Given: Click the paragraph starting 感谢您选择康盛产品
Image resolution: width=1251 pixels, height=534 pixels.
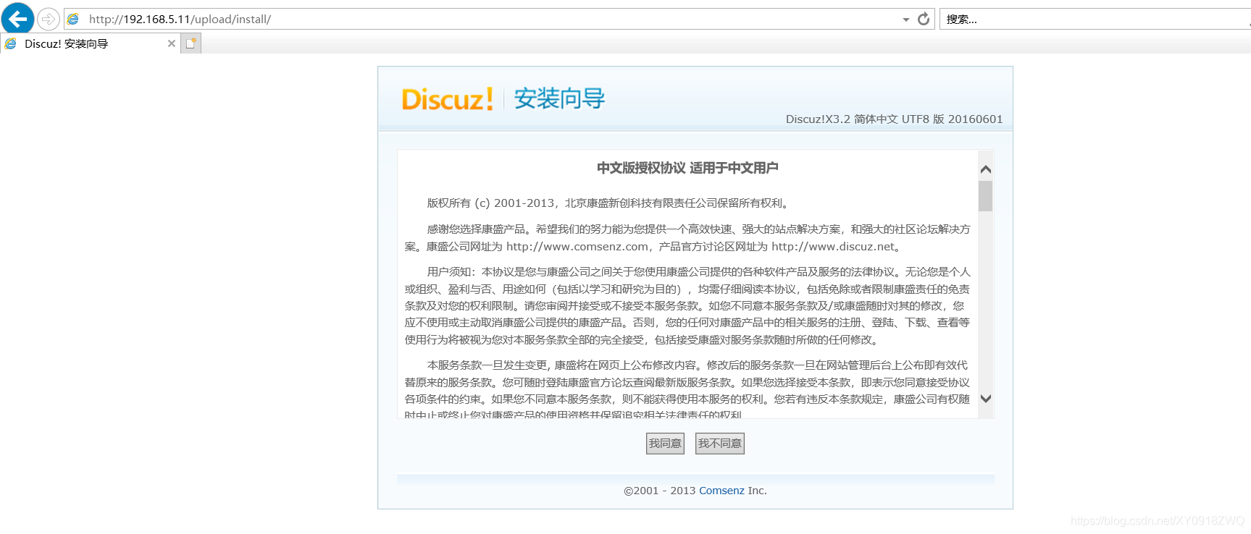Looking at the screenshot, I should (x=687, y=238).
